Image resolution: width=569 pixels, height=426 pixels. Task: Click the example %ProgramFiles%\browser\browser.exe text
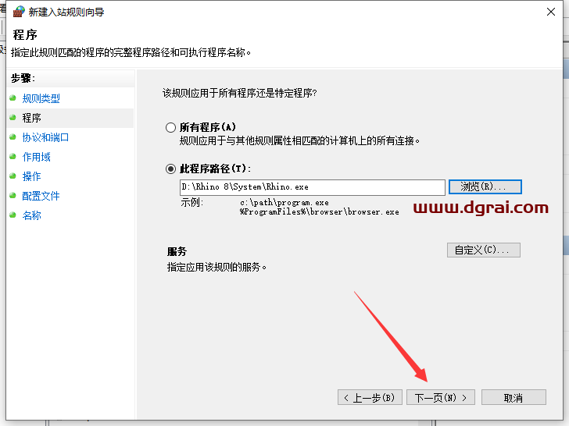[x=320, y=212]
